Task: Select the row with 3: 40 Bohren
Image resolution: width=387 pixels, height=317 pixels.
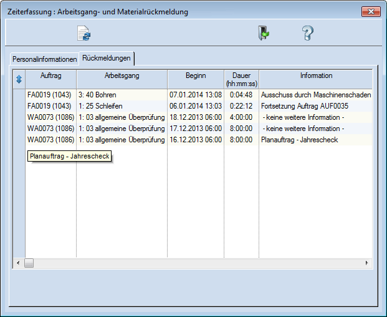Action: (97, 95)
